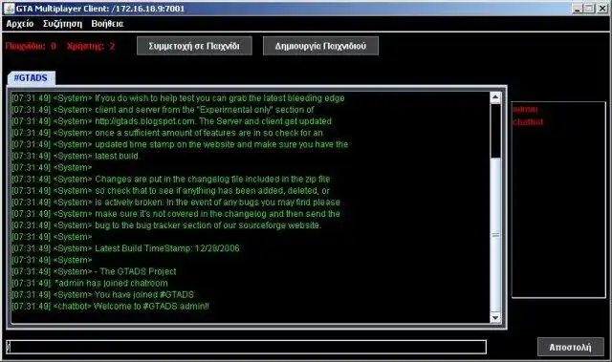Maximize the GTA Multiplayer Client window
This screenshot has height=362, width=612.
pos(589,9)
